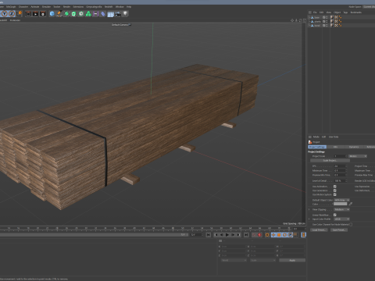Image resolution: width=375 pixels, height=281 pixels.
Task: Toggle Linear Workflow checkbox
Action: click(x=335, y=215)
